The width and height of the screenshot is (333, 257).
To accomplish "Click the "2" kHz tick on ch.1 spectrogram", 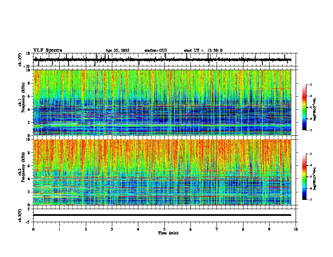I will pyautogui.click(x=29, y=122).
